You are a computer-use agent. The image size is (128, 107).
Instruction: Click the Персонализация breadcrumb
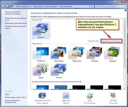[x=66, y=7]
